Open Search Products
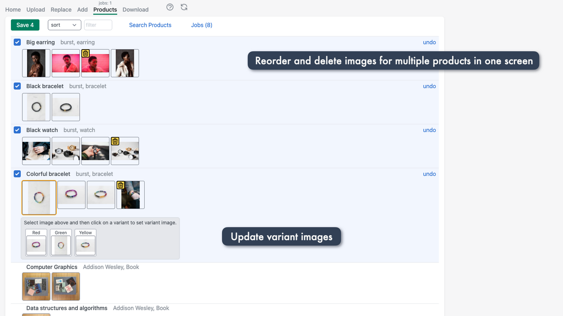 [x=150, y=25]
